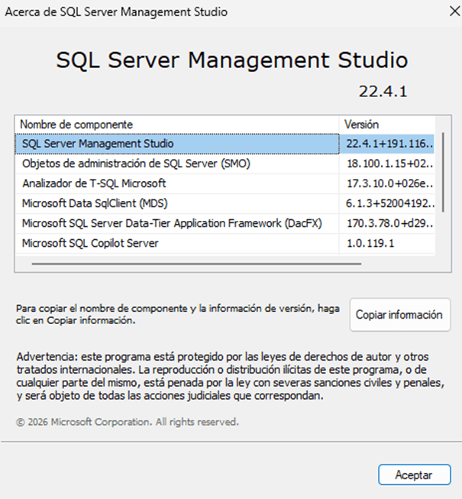Click version cell 6.1.3 for SqlClient

click(x=389, y=203)
